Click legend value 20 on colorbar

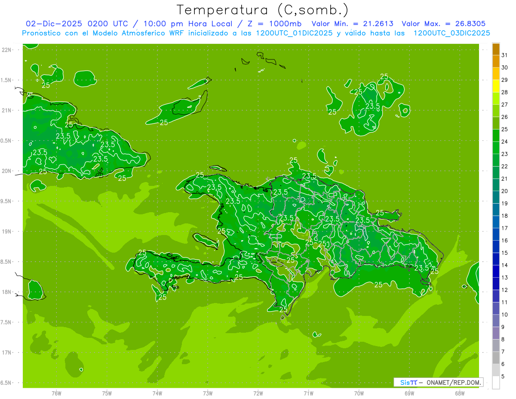504,191
